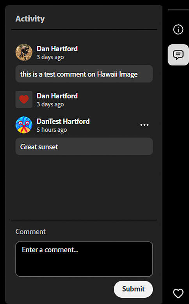
Task: Click Dan Hartford's profile avatar on the test comment
Action: coord(24,52)
